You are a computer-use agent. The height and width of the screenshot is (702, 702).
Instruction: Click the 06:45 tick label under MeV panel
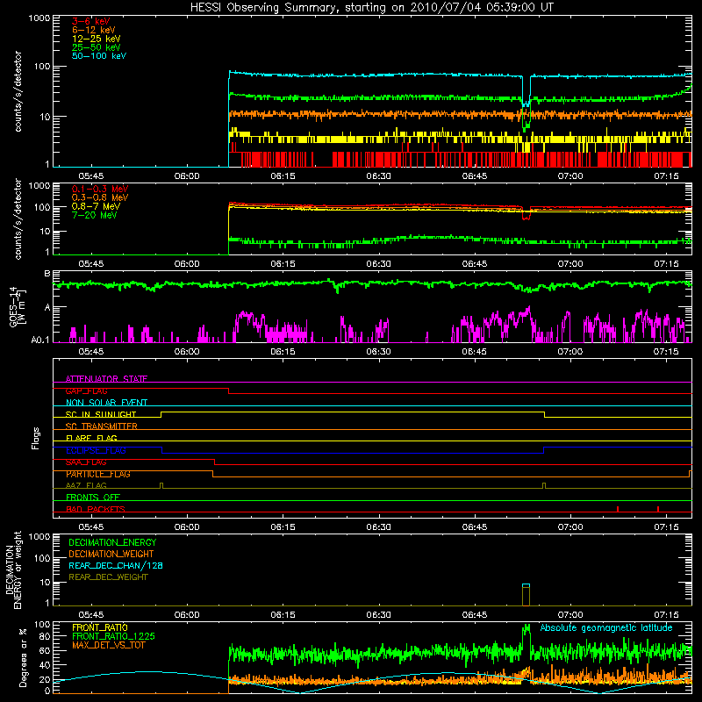click(x=475, y=264)
